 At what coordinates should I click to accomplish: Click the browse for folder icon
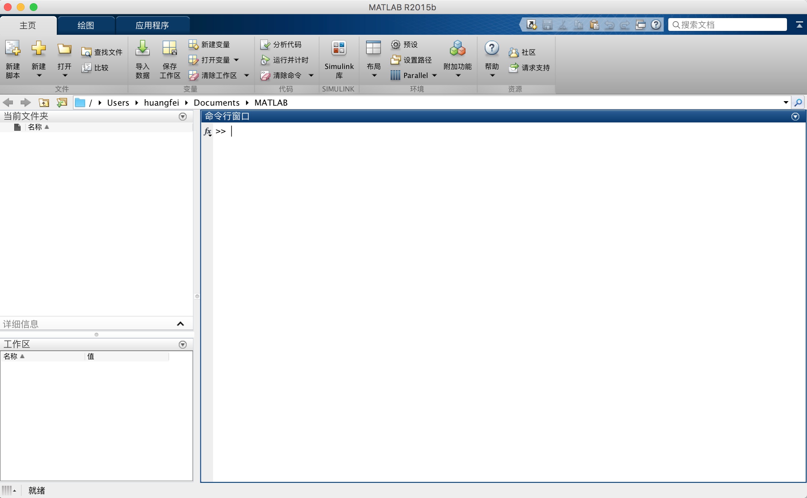62,102
